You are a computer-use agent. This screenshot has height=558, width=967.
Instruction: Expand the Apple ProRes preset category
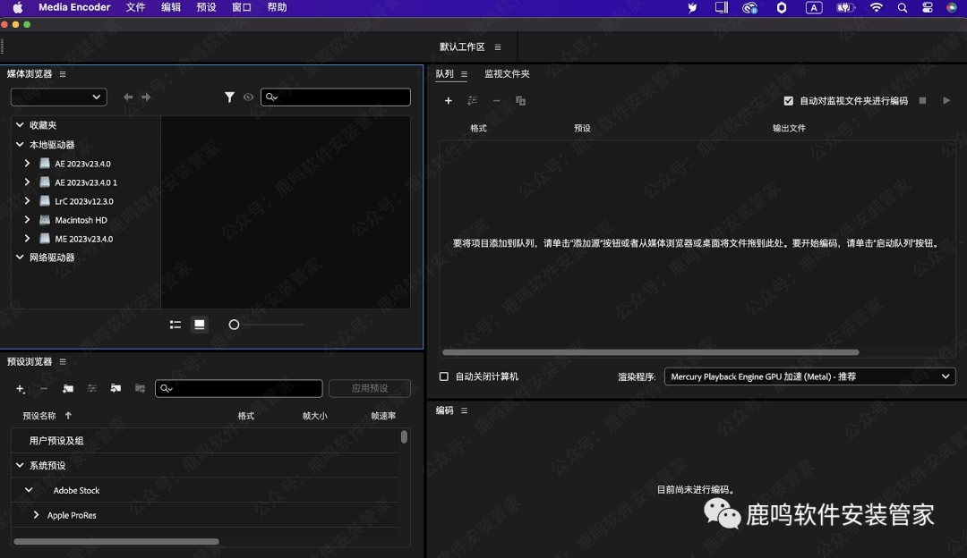click(x=37, y=514)
